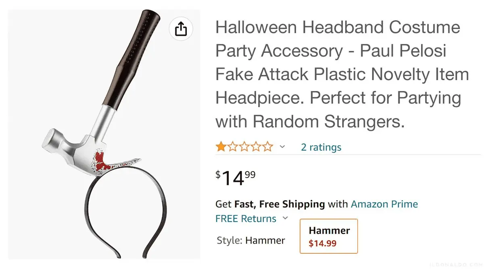Click the "Style: Hammer" label
The image size is (484, 269).
251,241
